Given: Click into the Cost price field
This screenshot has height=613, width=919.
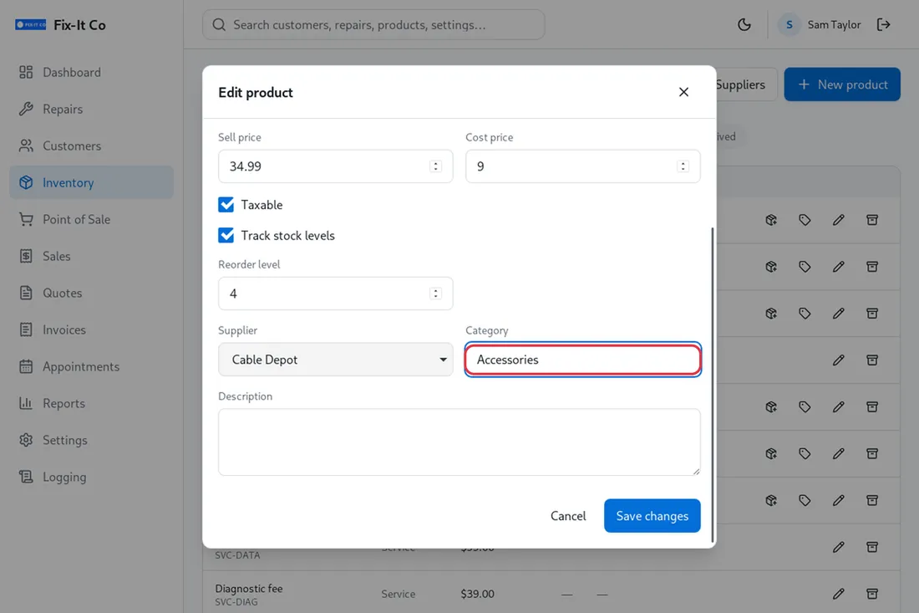Looking at the screenshot, I should click(x=582, y=166).
